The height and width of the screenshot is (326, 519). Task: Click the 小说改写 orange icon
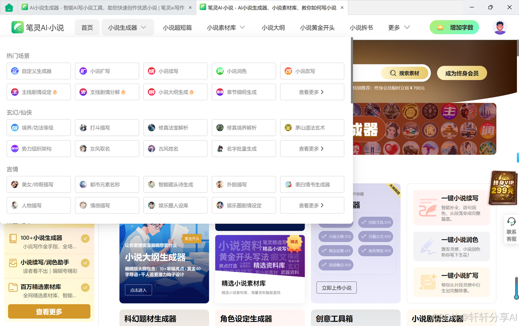[288, 71]
